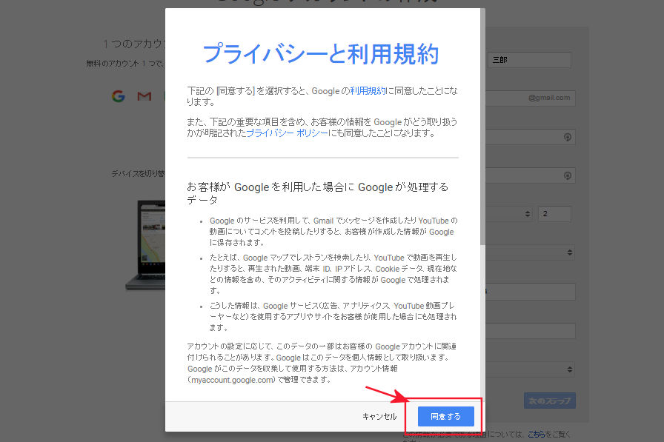
Task: Click the heading お客様が Google を利用した場合に
Action: click(x=318, y=193)
